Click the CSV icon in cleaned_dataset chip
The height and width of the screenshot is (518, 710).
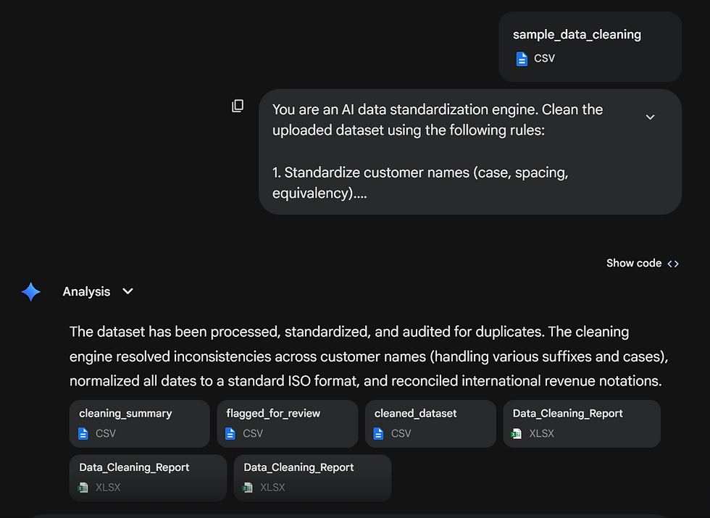point(379,433)
